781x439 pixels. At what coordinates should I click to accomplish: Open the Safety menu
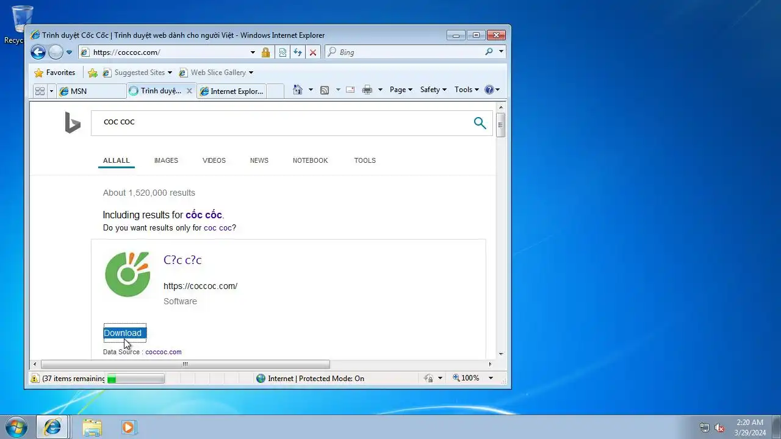(x=433, y=90)
